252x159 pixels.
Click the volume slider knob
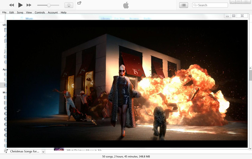coord(49,5)
